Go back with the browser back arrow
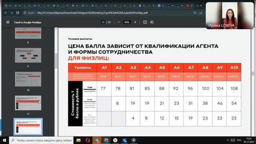Image resolution: width=256 pixels, height=144 pixels. (6, 13)
